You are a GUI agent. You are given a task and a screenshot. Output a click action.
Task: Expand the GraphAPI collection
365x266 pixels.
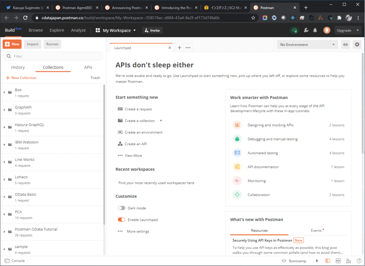5,110
